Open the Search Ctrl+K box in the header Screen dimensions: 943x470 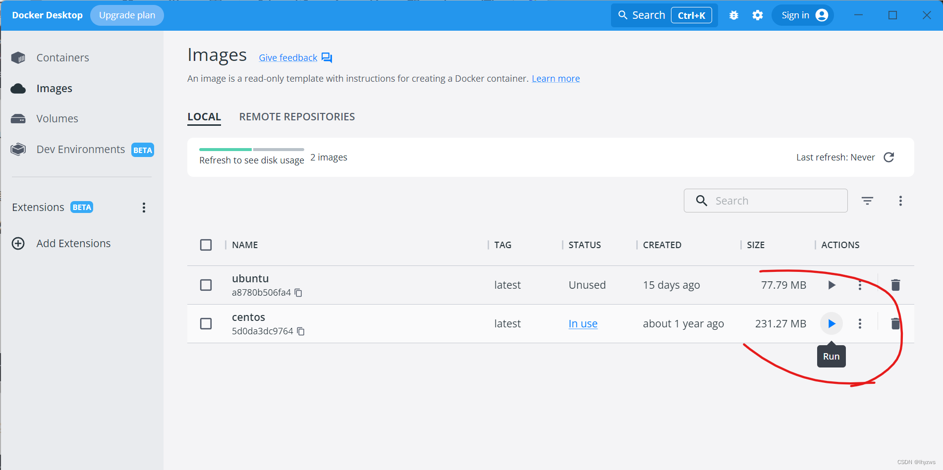tap(664, 15)
